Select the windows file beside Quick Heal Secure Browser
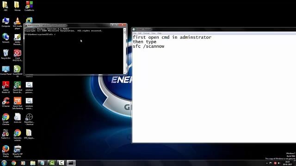Screen dimensions: 296x166 (29, 87)
